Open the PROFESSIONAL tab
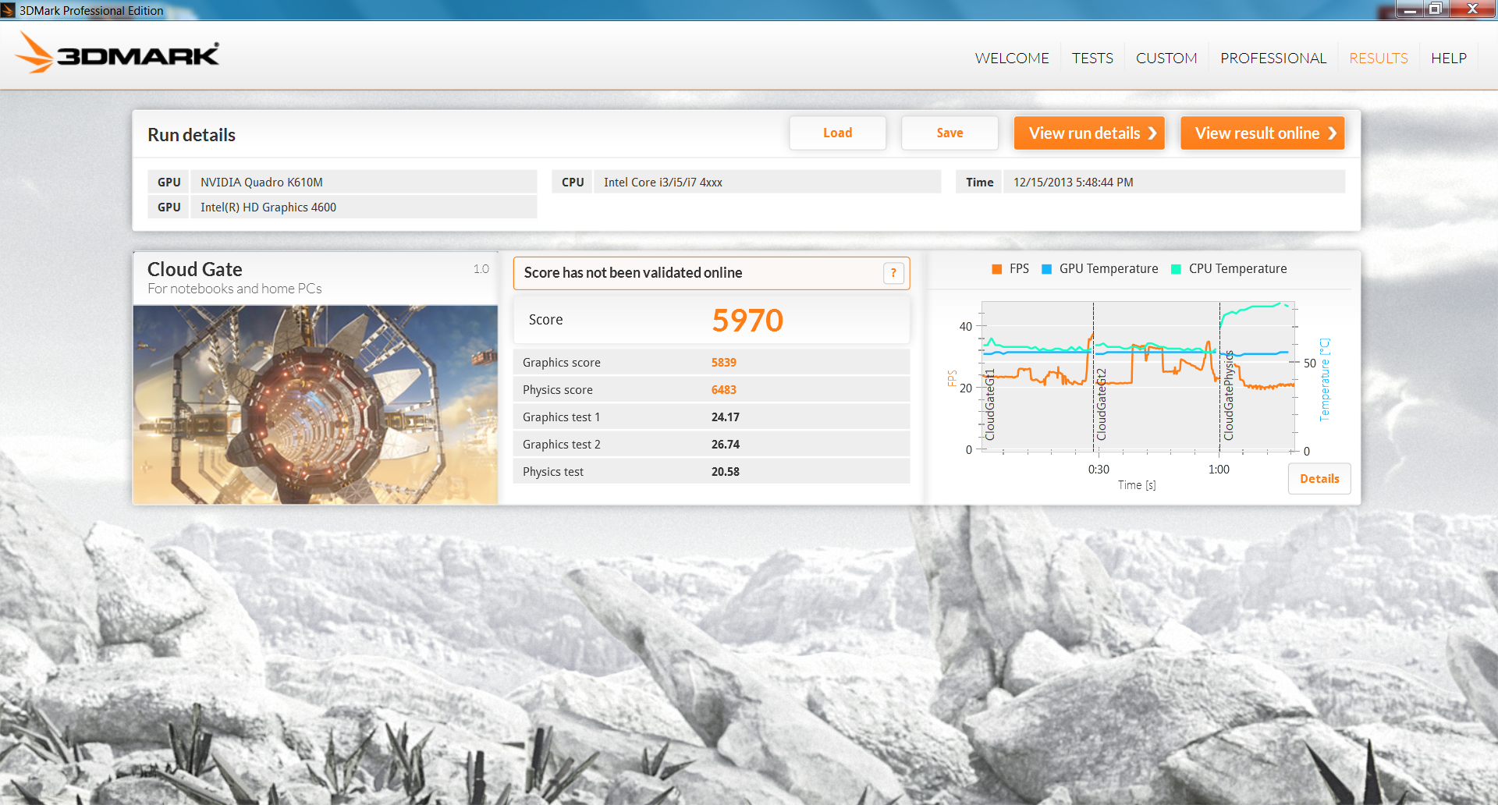This screenshot has height=805, width=1498. [x=1273, y=59]
